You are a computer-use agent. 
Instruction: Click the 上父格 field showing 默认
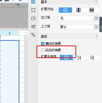[76, 27]
